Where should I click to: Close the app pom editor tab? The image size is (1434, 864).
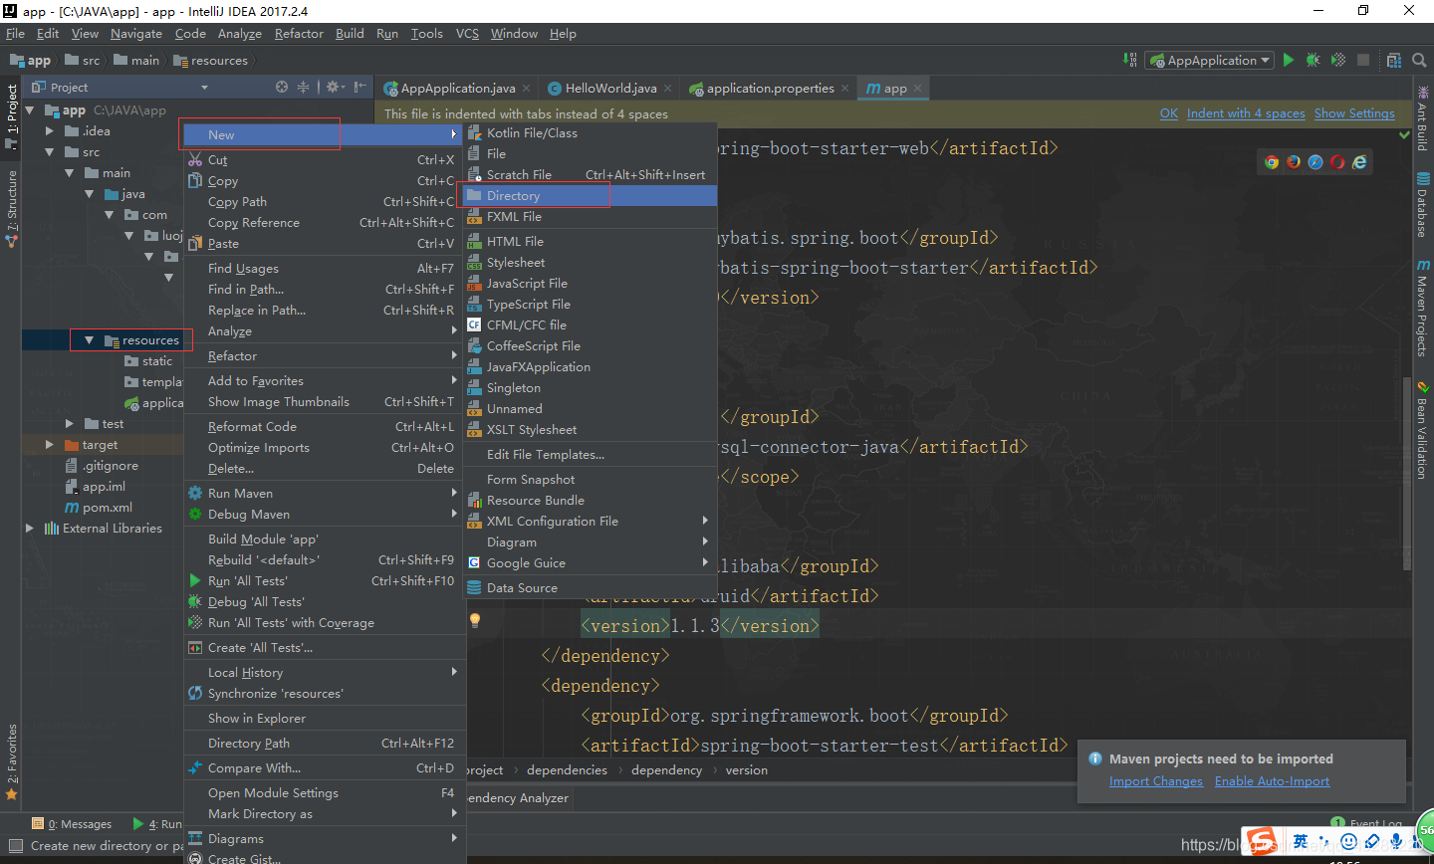point(918,89)
